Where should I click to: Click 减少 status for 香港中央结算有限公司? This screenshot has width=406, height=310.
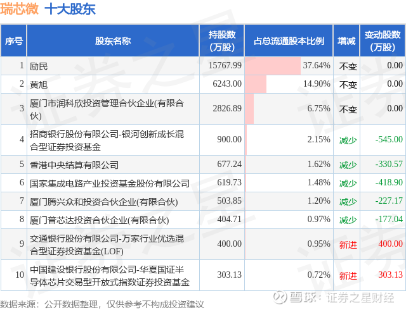click(348, 165)
